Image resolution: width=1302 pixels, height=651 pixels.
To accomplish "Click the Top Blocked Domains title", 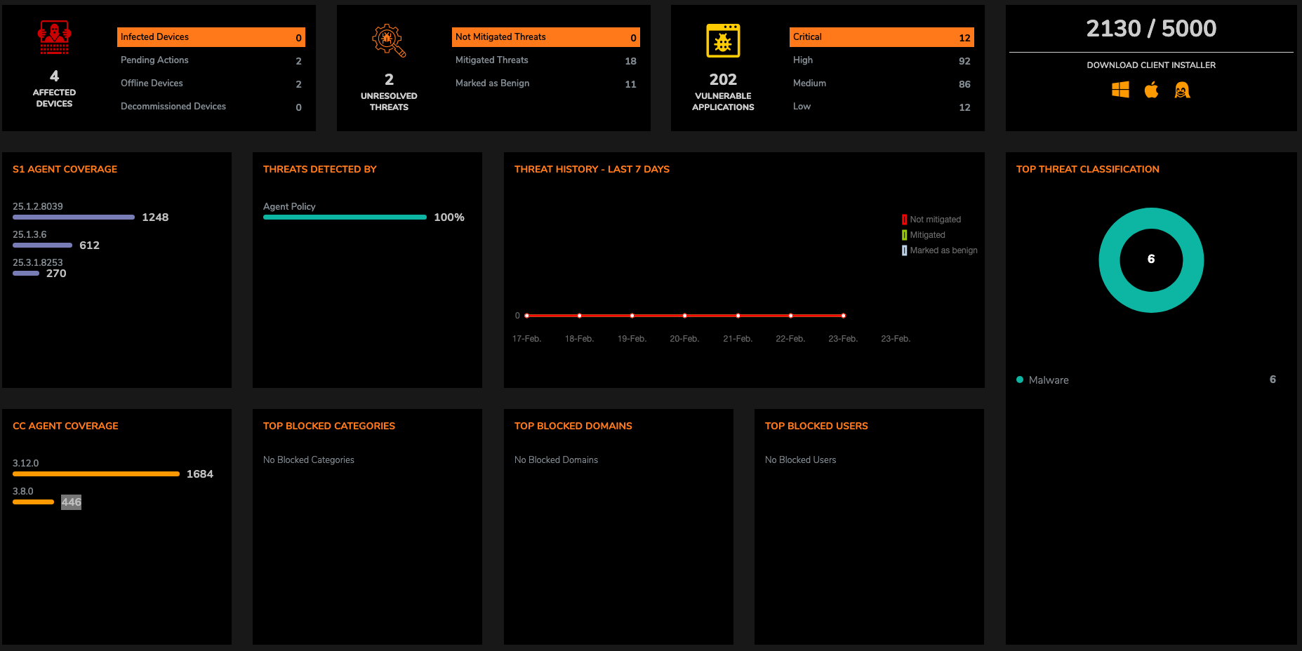I will click(573, 426).
